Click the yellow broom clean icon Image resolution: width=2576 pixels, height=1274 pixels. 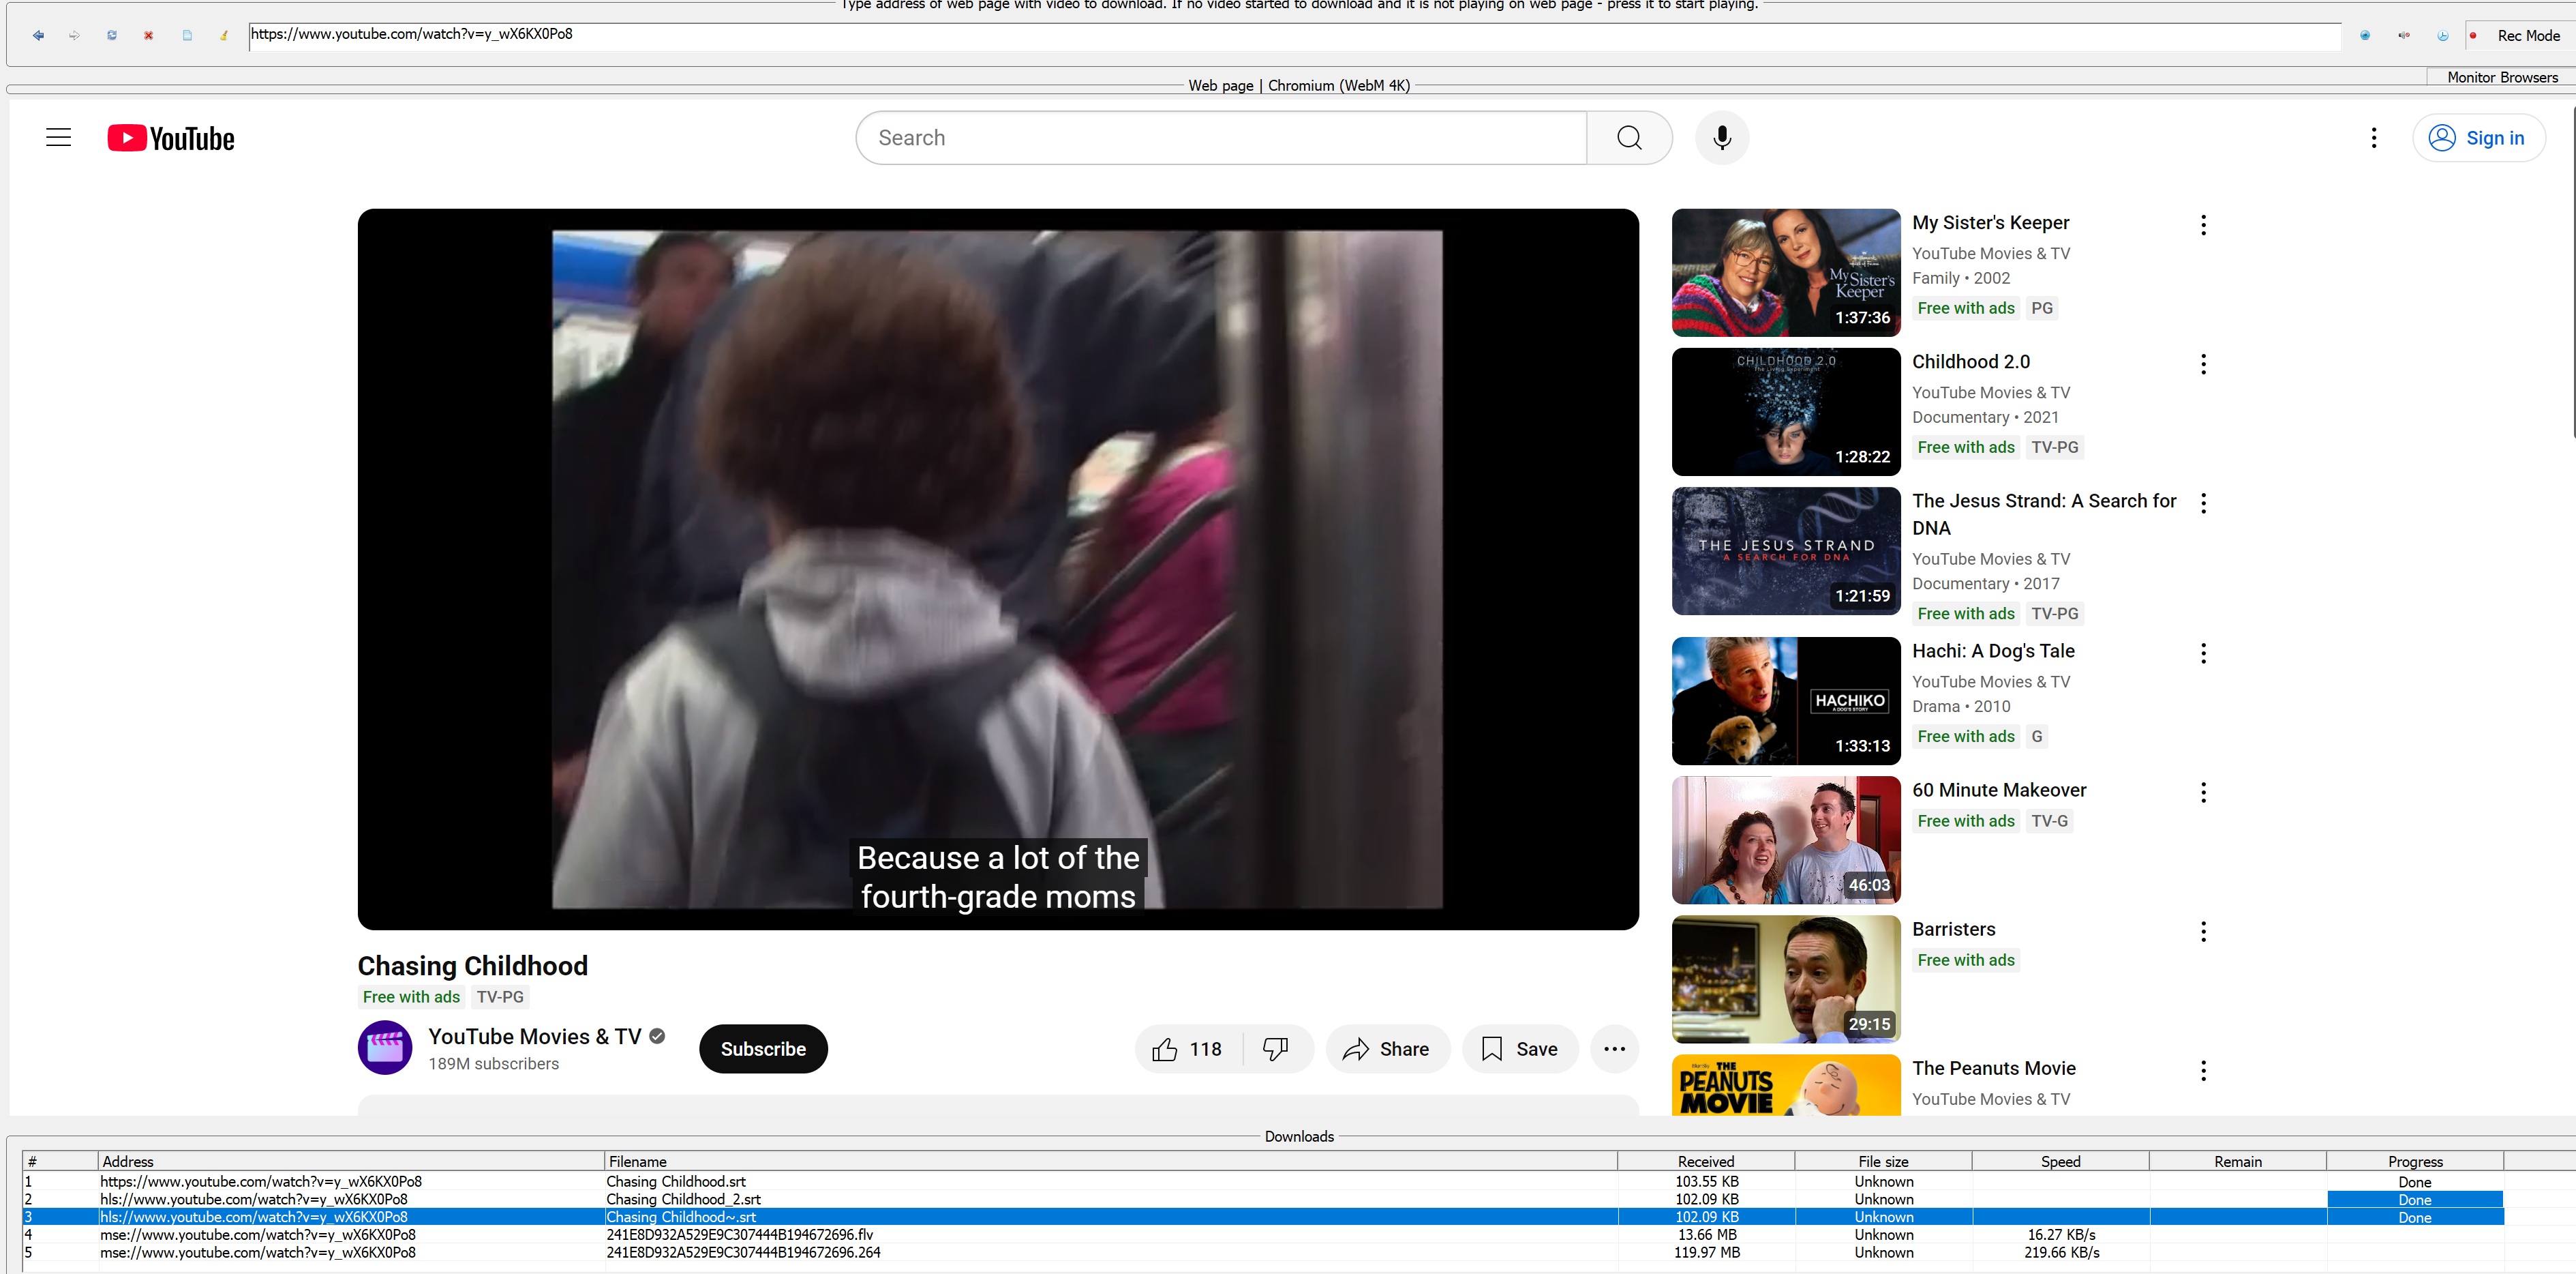coord(224,35)
